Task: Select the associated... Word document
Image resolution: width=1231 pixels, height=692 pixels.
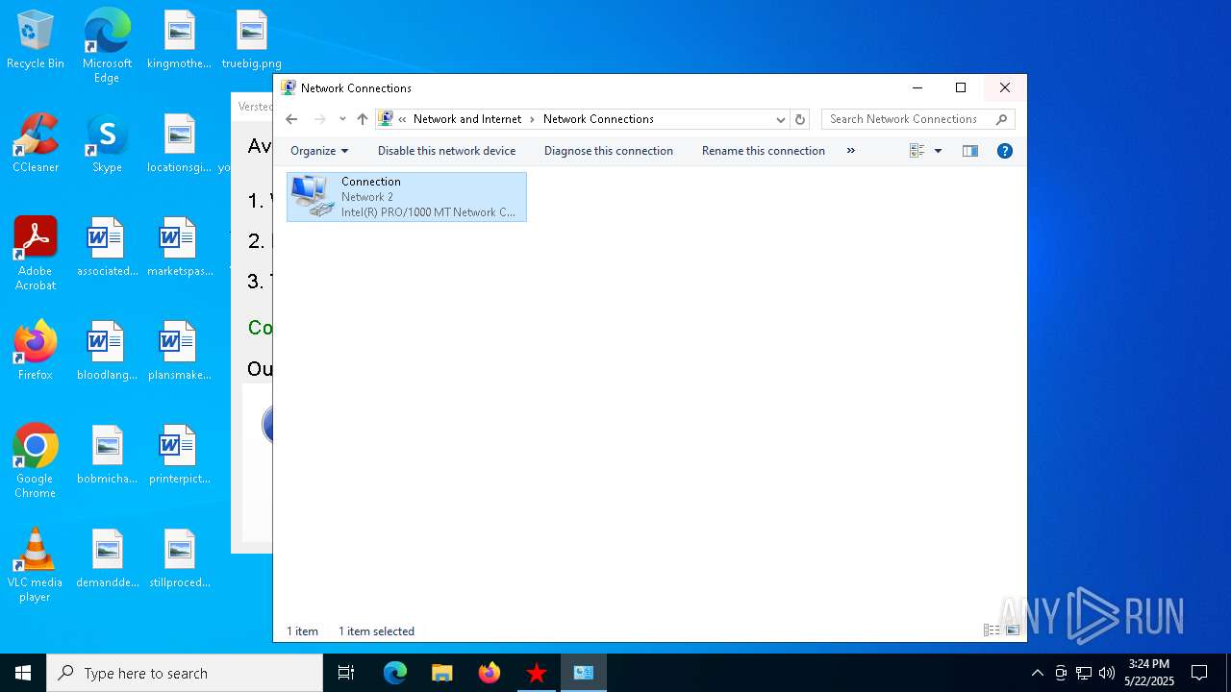Action: coord(107,247)
